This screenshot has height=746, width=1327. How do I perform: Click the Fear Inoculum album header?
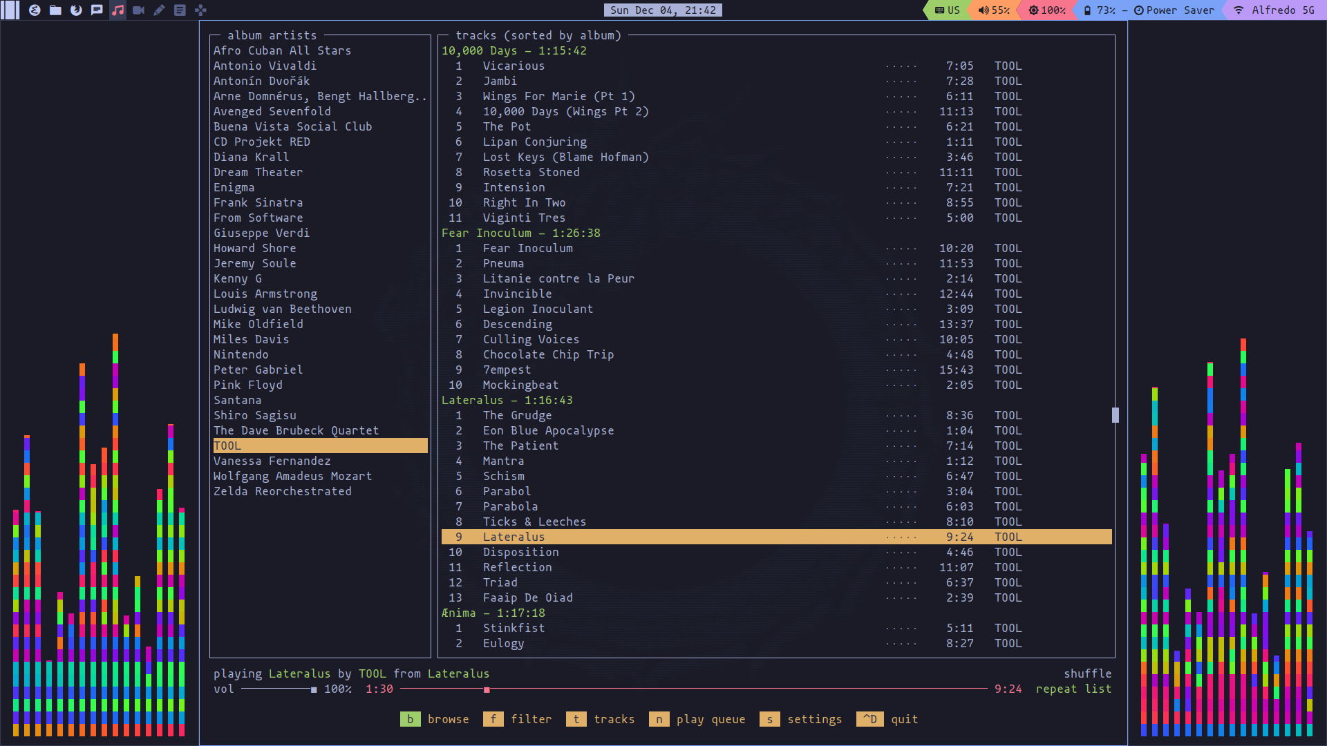pyautogui.click(x=520, y=233)
